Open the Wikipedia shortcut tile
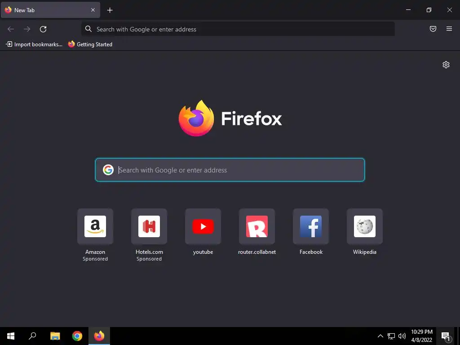 (365, 226)
